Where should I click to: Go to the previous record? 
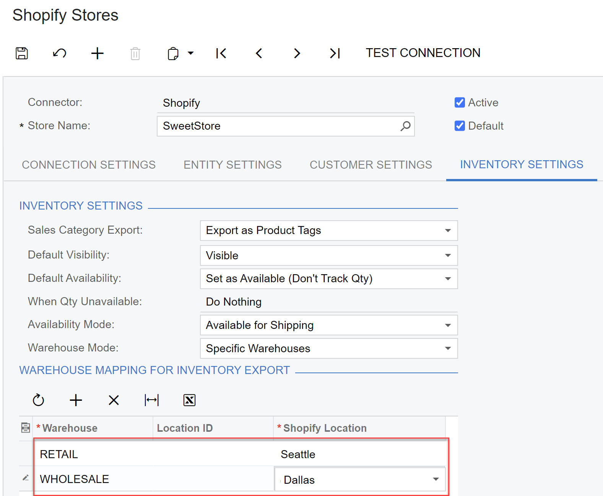point(259,53)
